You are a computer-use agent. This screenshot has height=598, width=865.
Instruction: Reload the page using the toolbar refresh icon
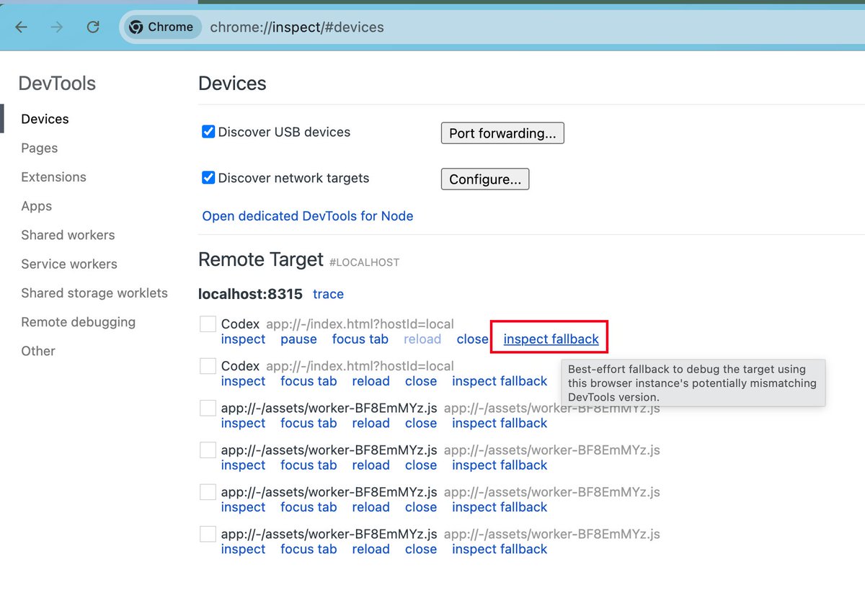[x=93, y=27]
